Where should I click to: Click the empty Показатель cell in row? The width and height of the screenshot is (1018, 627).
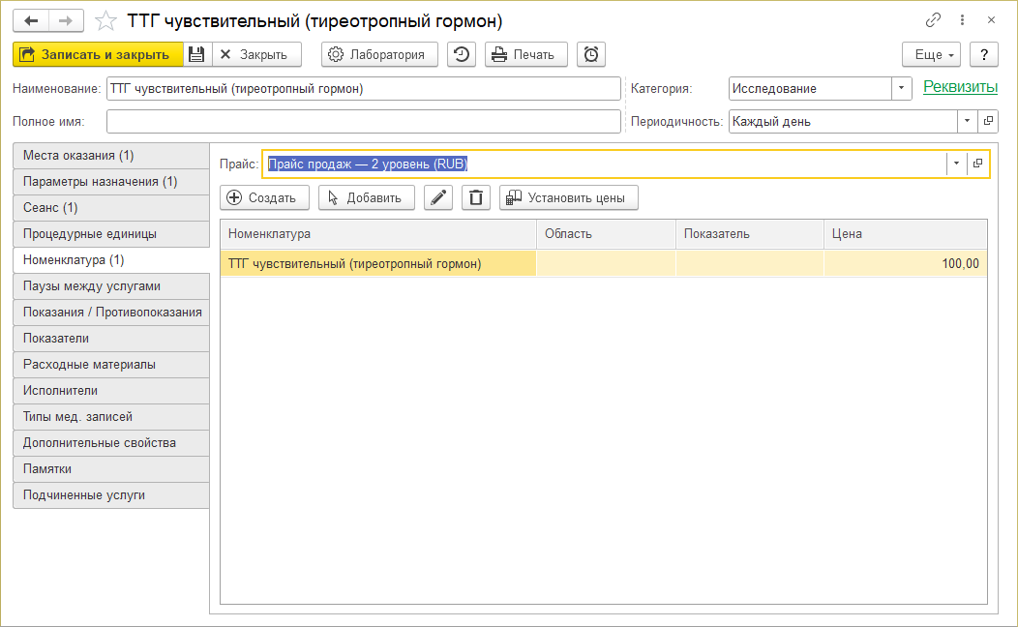(x=750, y=263)
